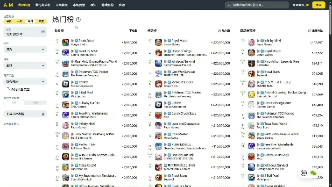Click Google Play icon beside Jelly Master

(73, 134)
